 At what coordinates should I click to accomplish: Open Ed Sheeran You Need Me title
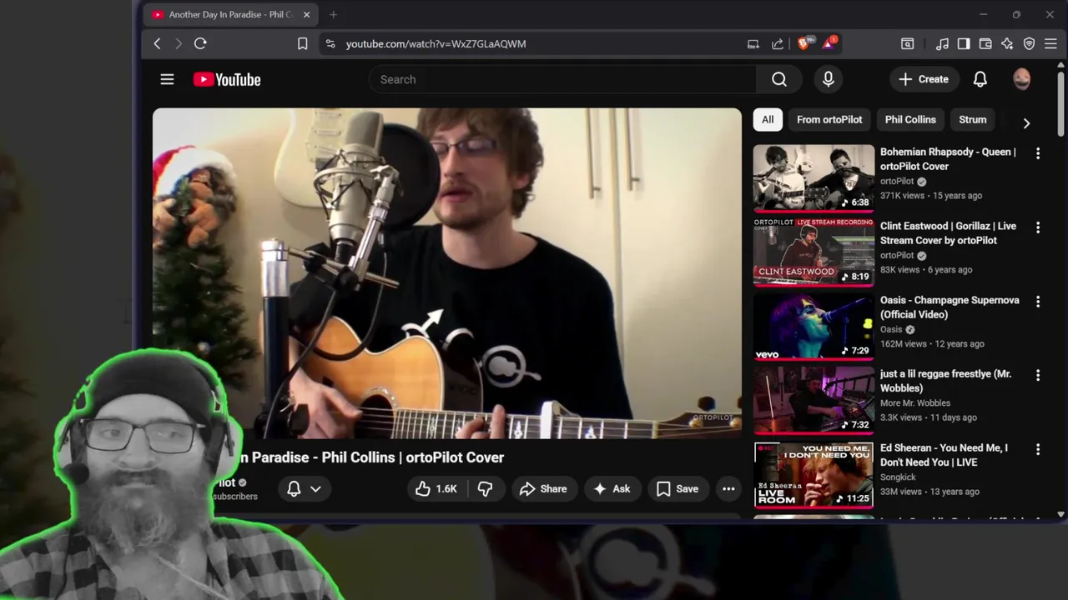point(945,455)
